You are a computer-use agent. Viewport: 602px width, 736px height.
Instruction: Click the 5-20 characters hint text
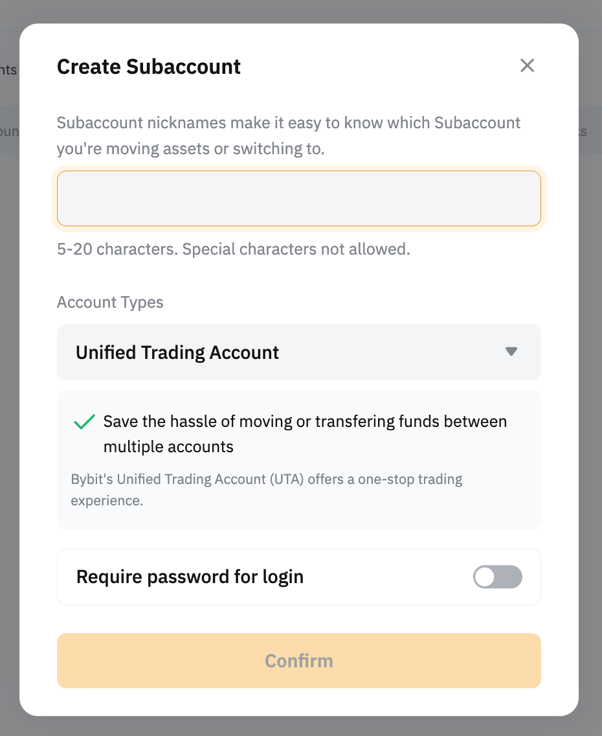click(233, 249)
